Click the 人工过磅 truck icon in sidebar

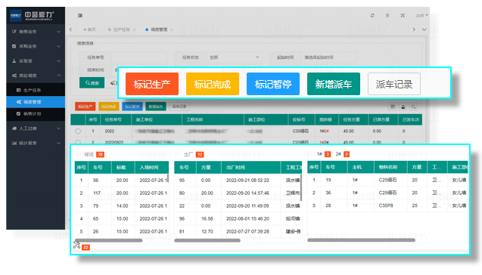14,128
